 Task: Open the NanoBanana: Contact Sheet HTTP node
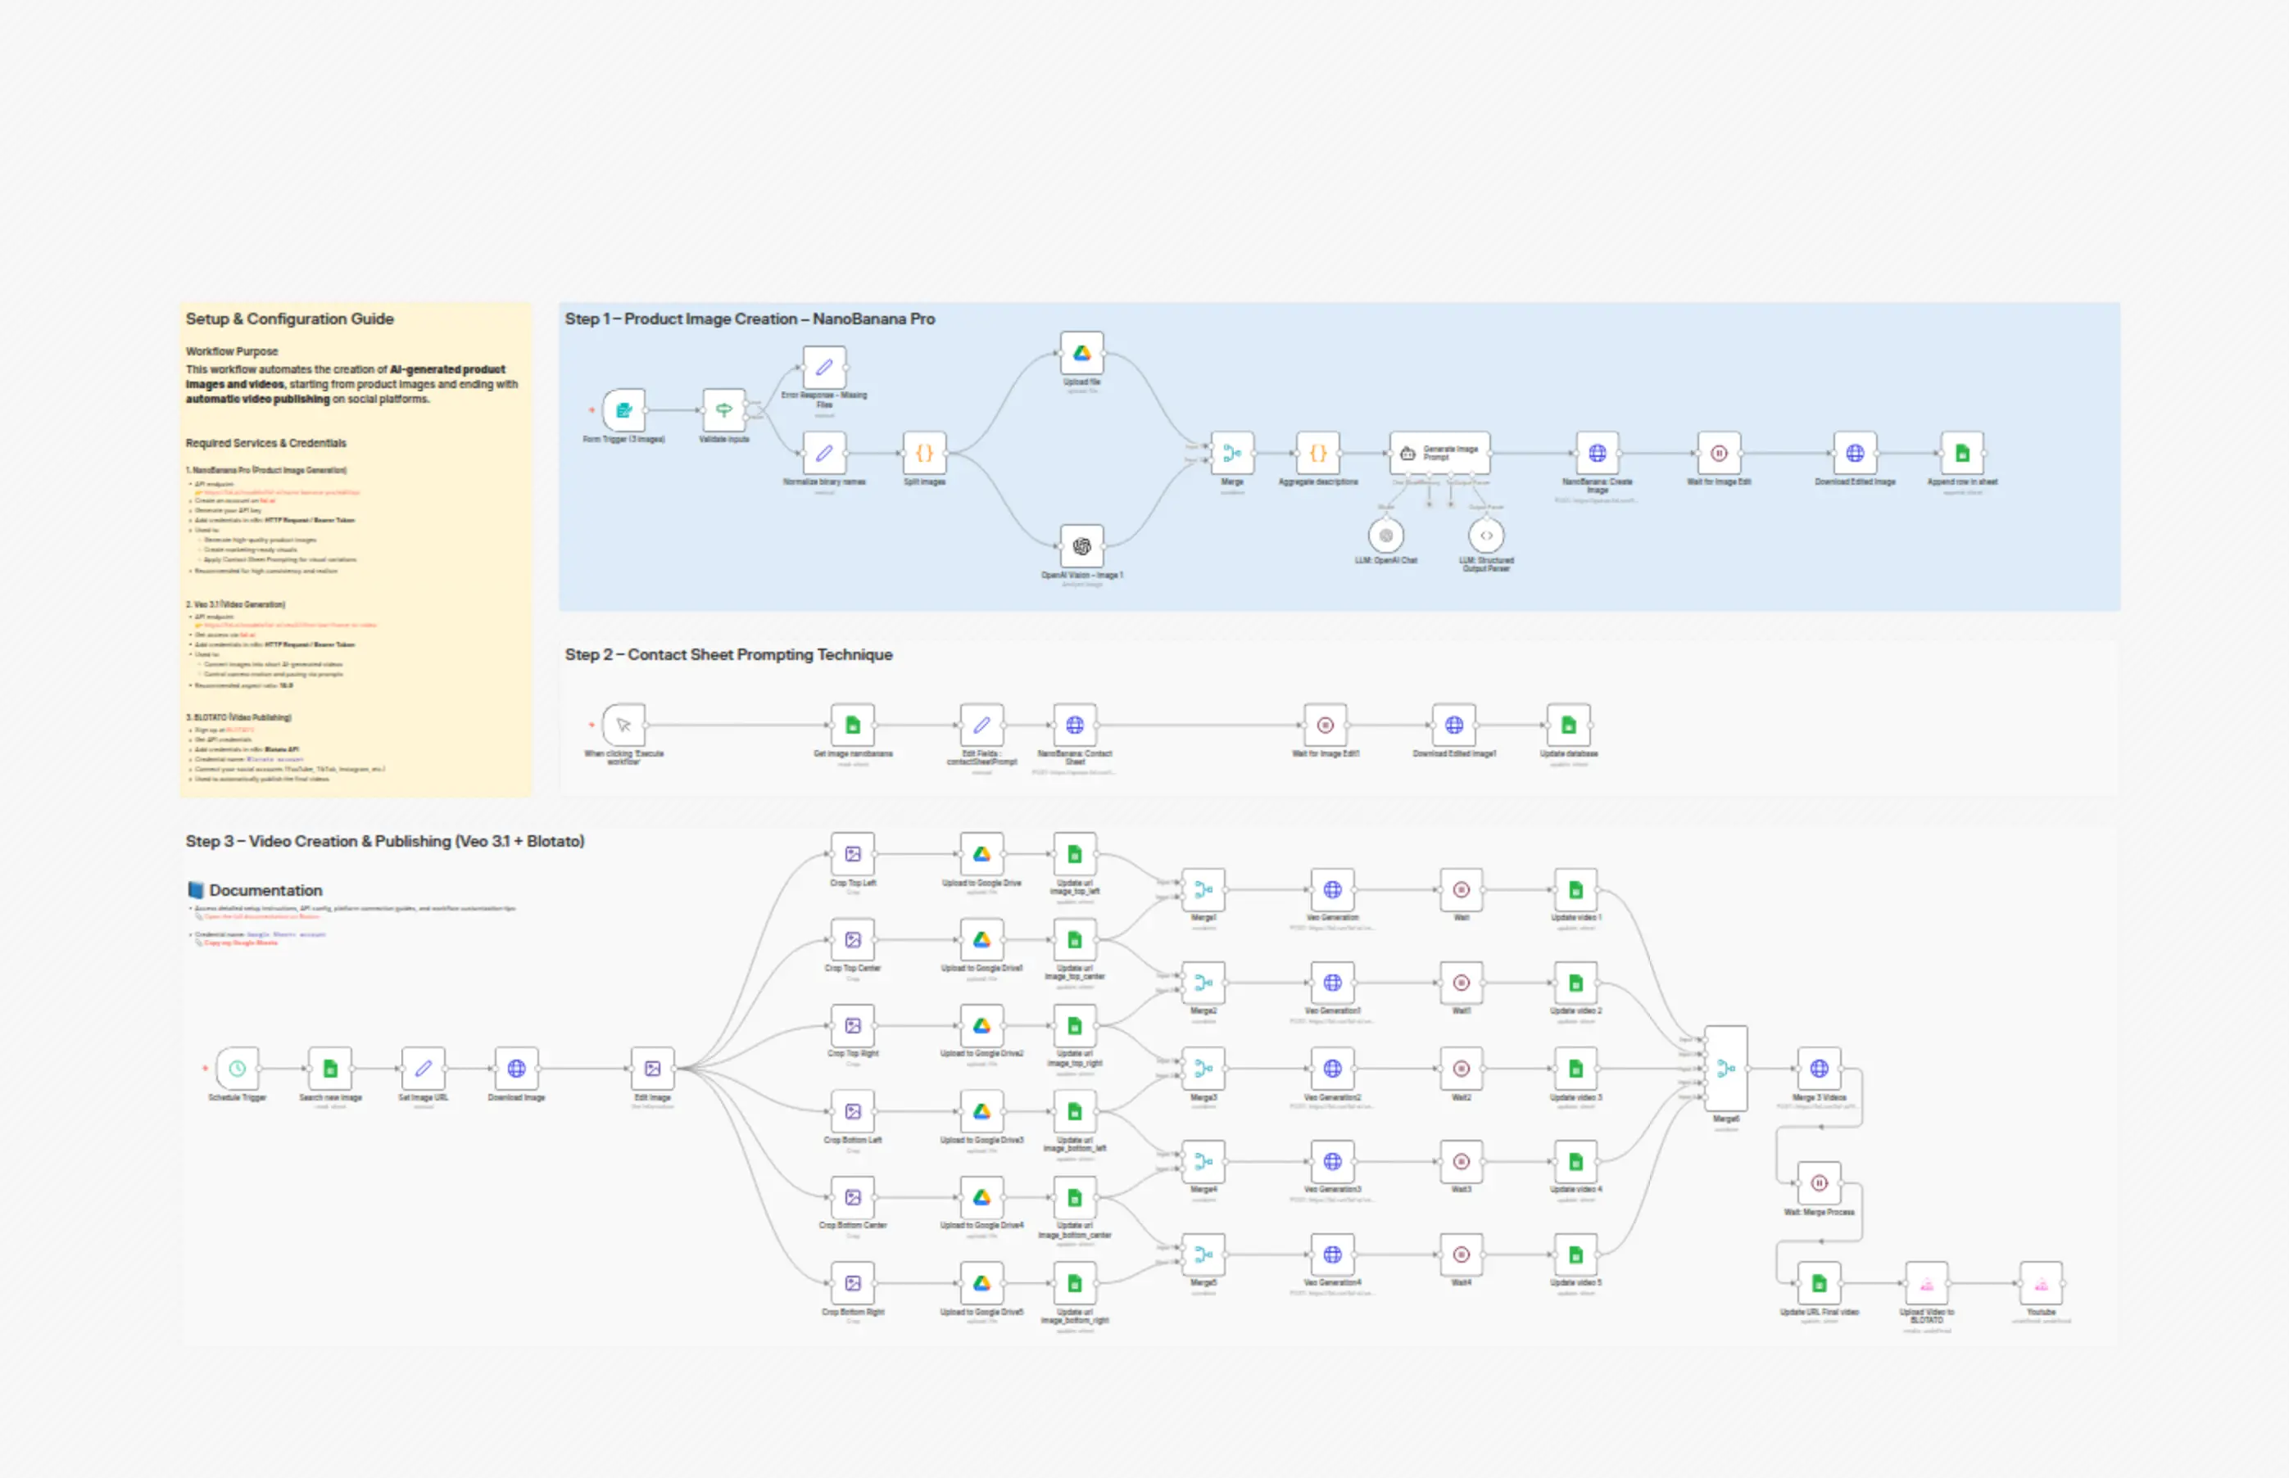pyautogui.click(x=1074, y=725)
